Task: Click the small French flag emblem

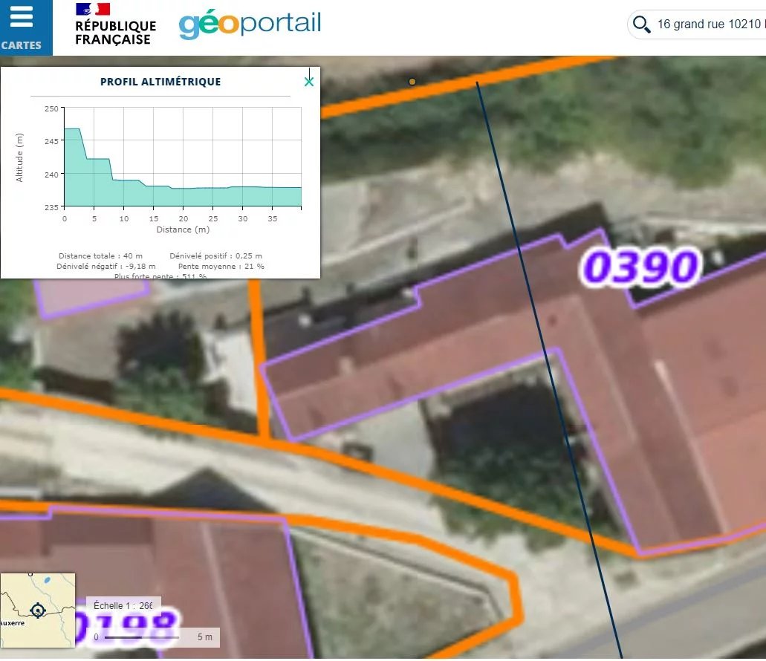Action: (x=93, y=9)
